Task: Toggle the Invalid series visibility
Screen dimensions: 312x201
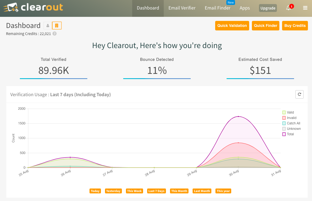Action: point(291,118)
